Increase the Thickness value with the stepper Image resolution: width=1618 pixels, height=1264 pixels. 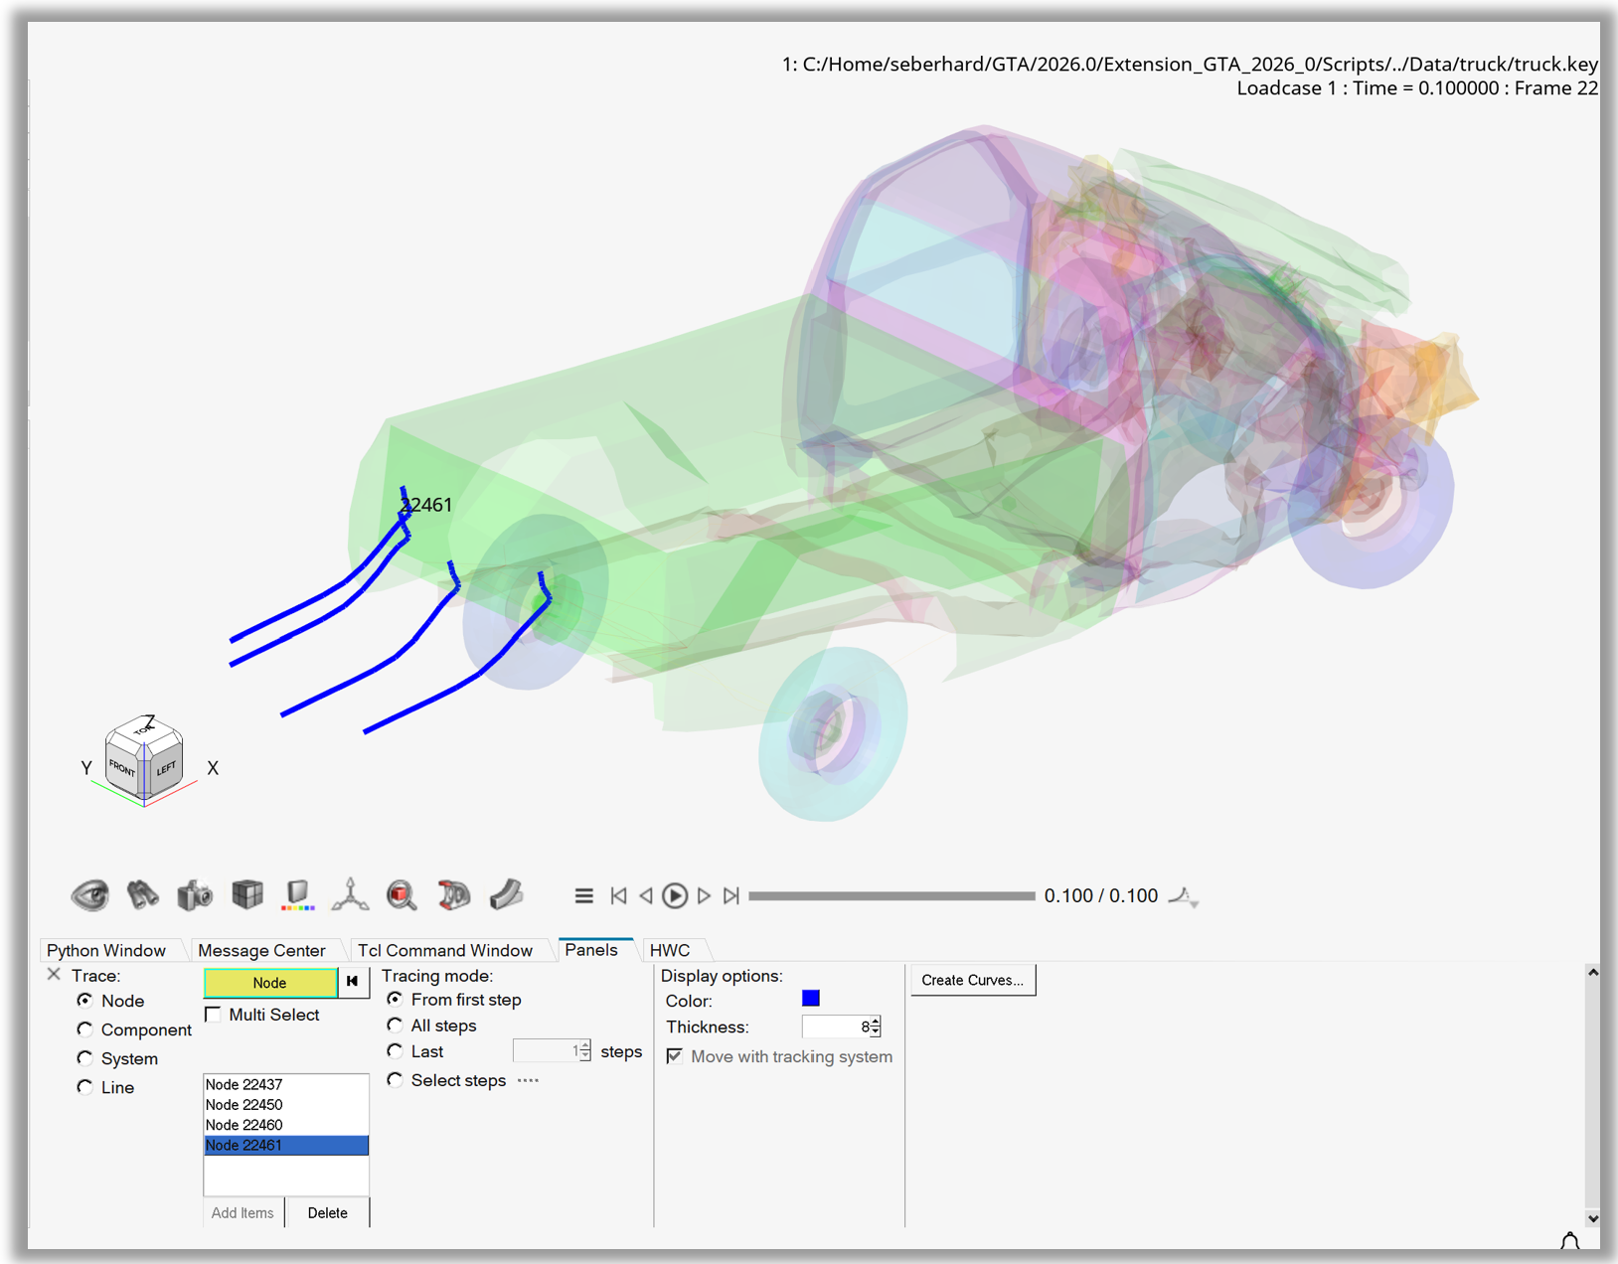tap(874, 1021)
